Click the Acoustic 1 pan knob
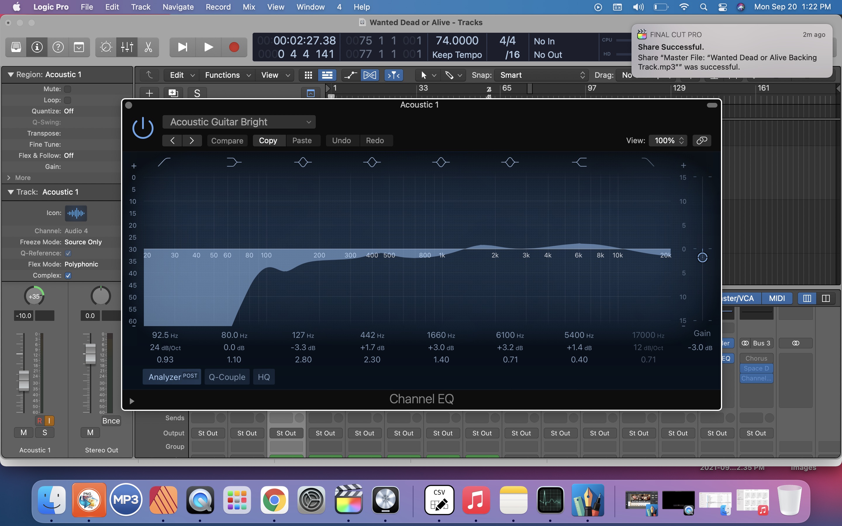The height and width of the screenshot is (526, 842). point(34,296)
